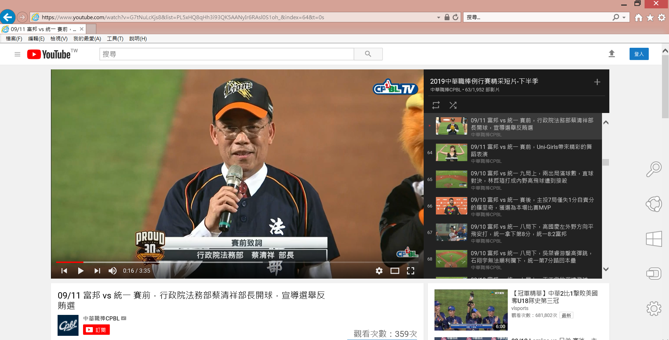This screenshot has height=340, width=669.
Task: Open the 我的最愛(A) menu
Action: (x=87, y=39)
